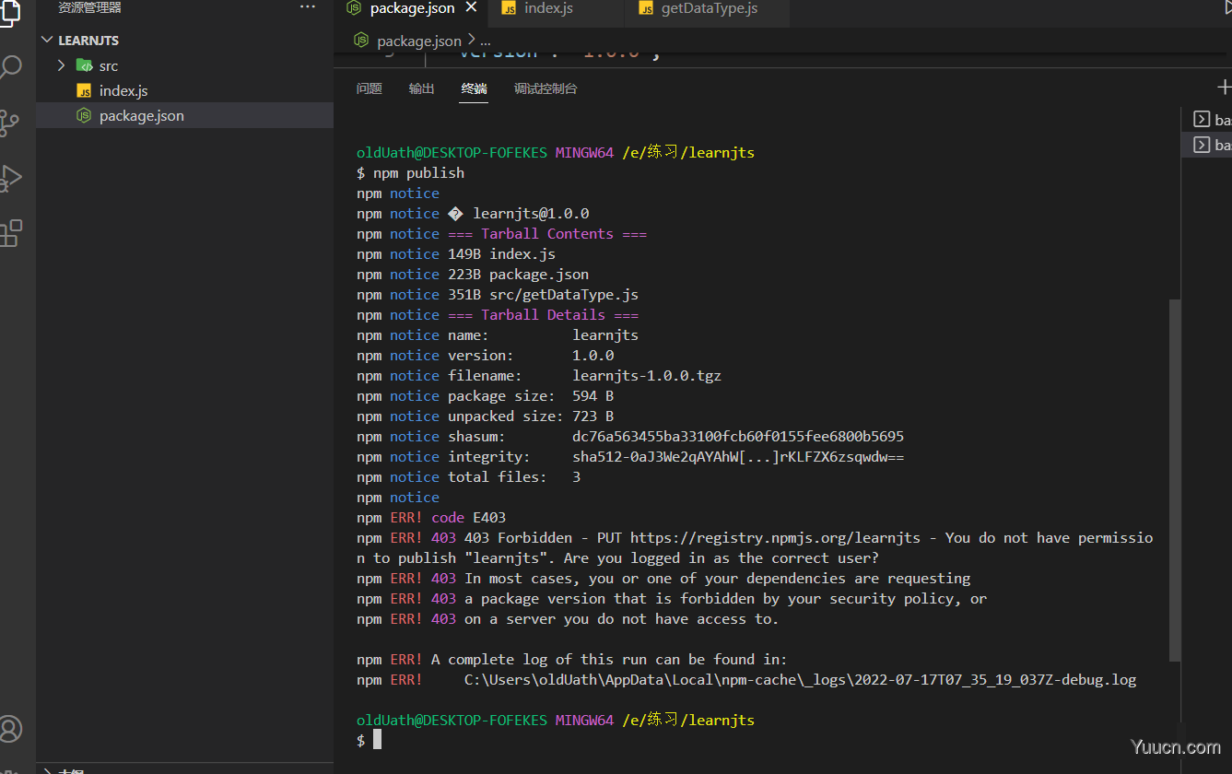Click 'learnjts-1.0.0.tgz' filename text
1232x774 pixels.
pos(647,375)
